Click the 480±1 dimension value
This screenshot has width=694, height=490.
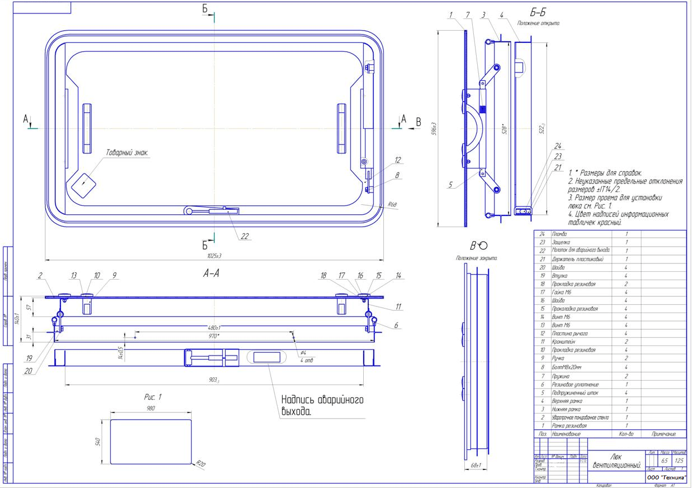[215, 328]
